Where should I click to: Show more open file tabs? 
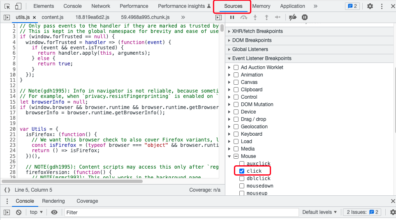(183, 17)
